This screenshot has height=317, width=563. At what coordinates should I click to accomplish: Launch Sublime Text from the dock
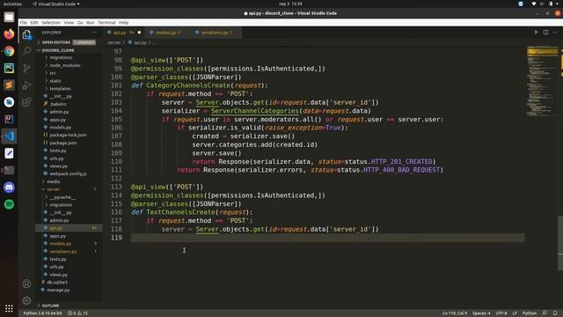[x=9, y=85]
